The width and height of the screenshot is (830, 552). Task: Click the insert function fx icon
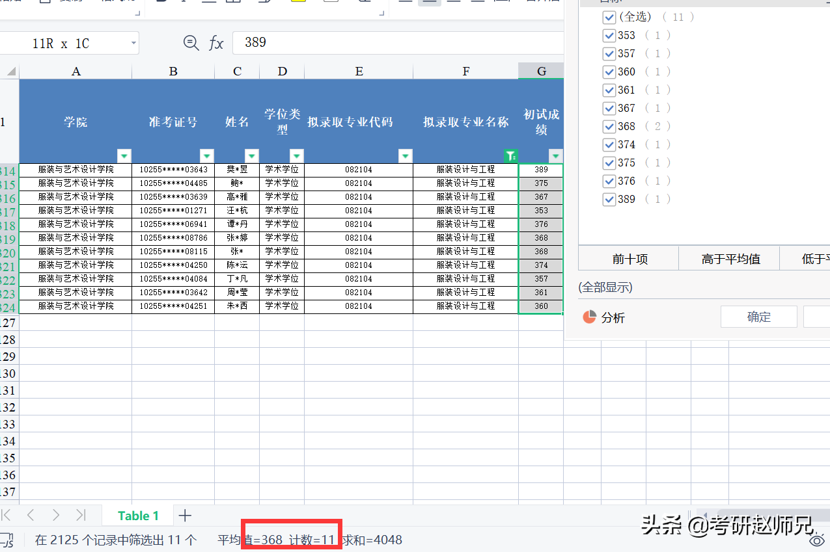tap(217, 42)
